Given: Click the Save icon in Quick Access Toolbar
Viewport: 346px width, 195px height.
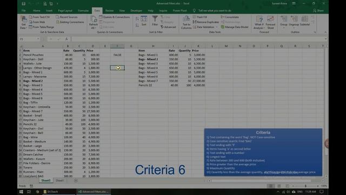Looking at the screenshot, I should (24, 4).
